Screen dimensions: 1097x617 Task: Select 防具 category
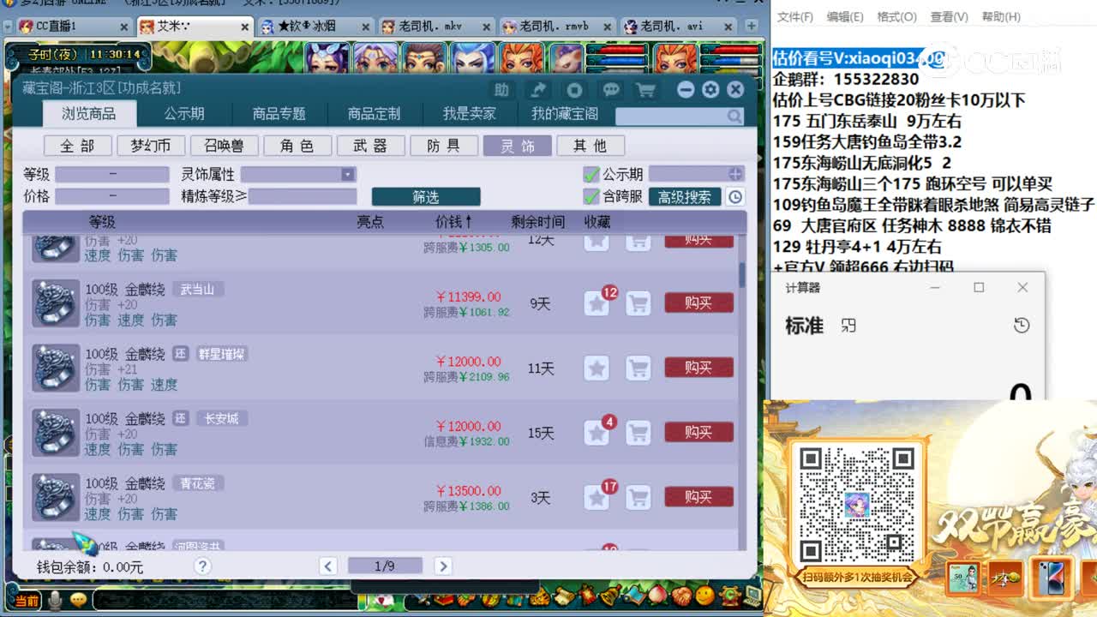pos(444,146)
